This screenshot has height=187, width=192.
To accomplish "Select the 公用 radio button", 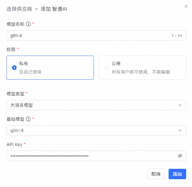I will point(107,68).
